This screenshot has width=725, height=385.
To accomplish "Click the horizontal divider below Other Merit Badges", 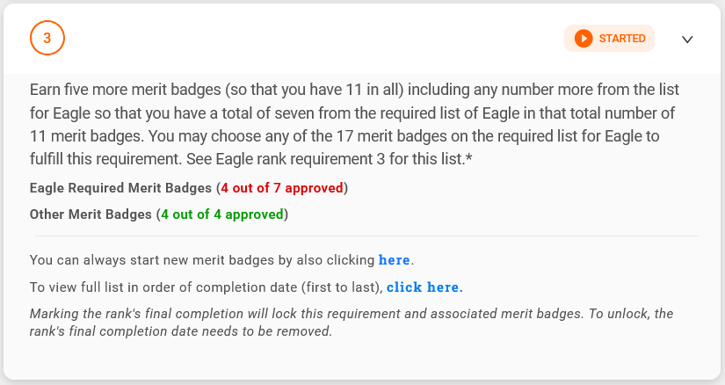I will (366, 236).
